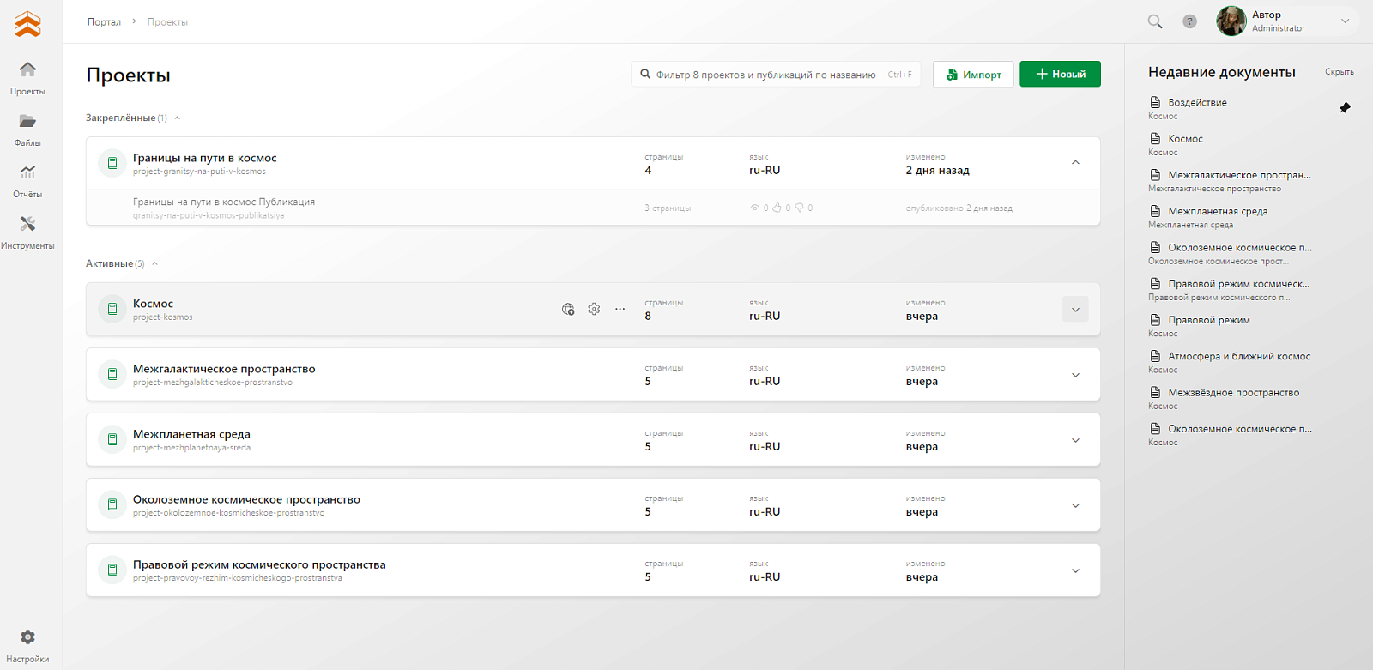Click the likes thumbs-up icon on the publication
The image size is (1373, 670).
tap(777, 208)
